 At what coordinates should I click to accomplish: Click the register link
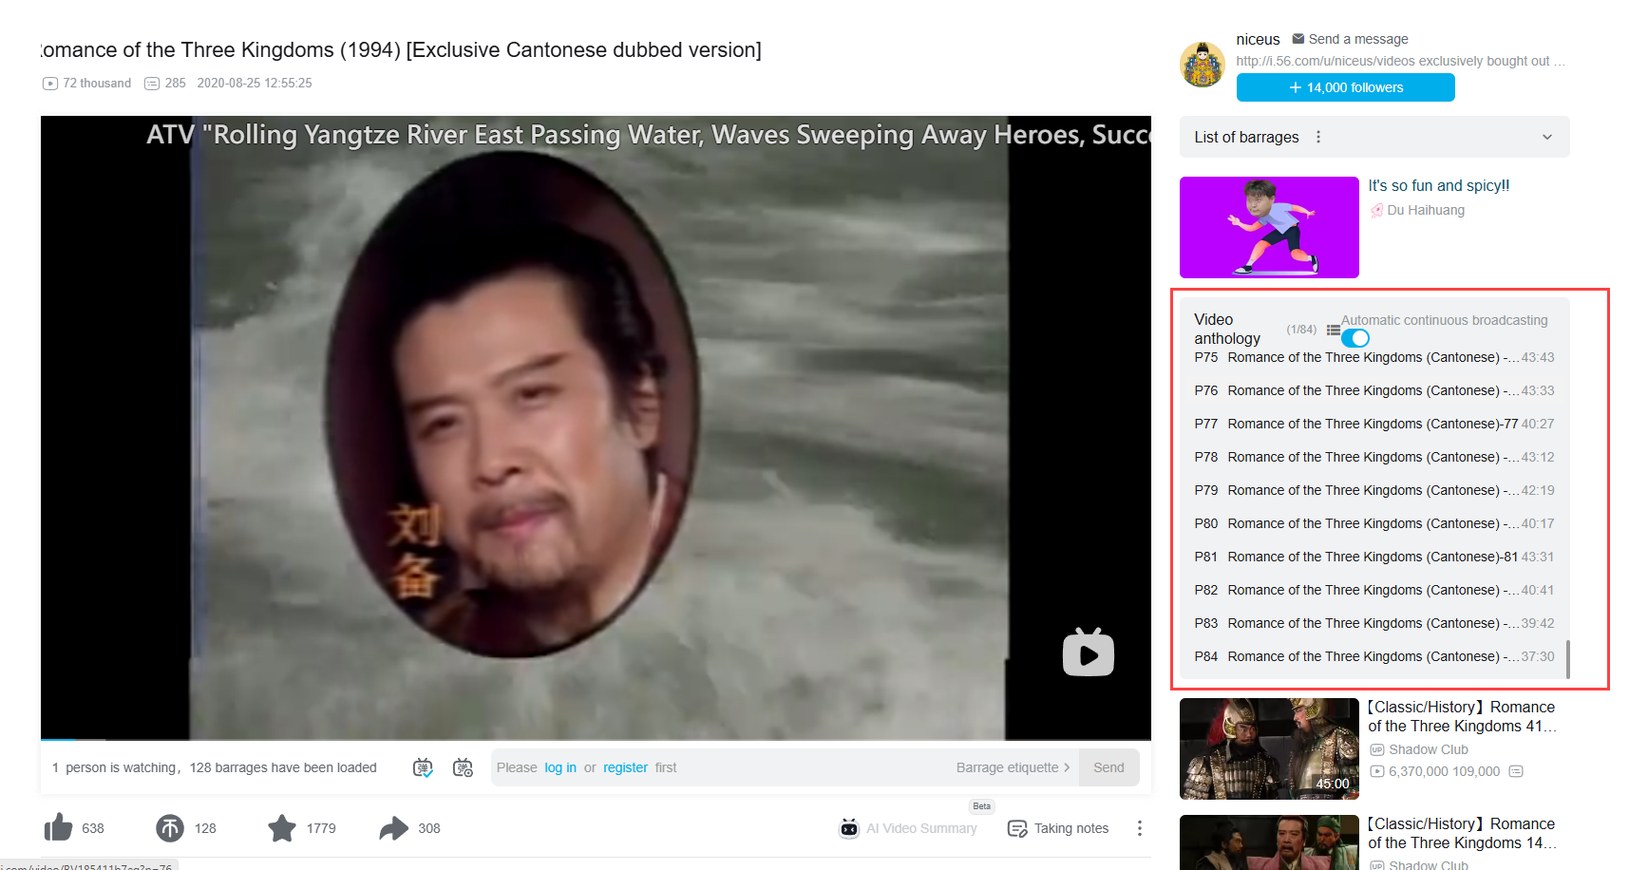click(x=625, y=767)
